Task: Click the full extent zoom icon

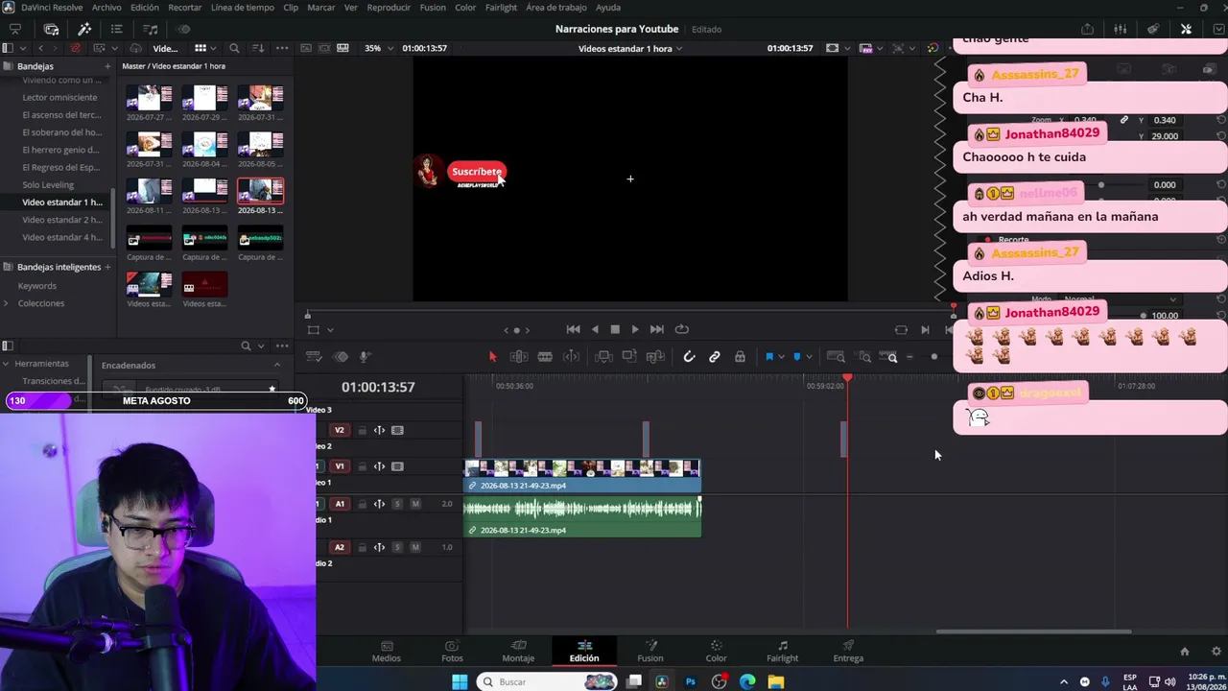Action: point(836,357)
